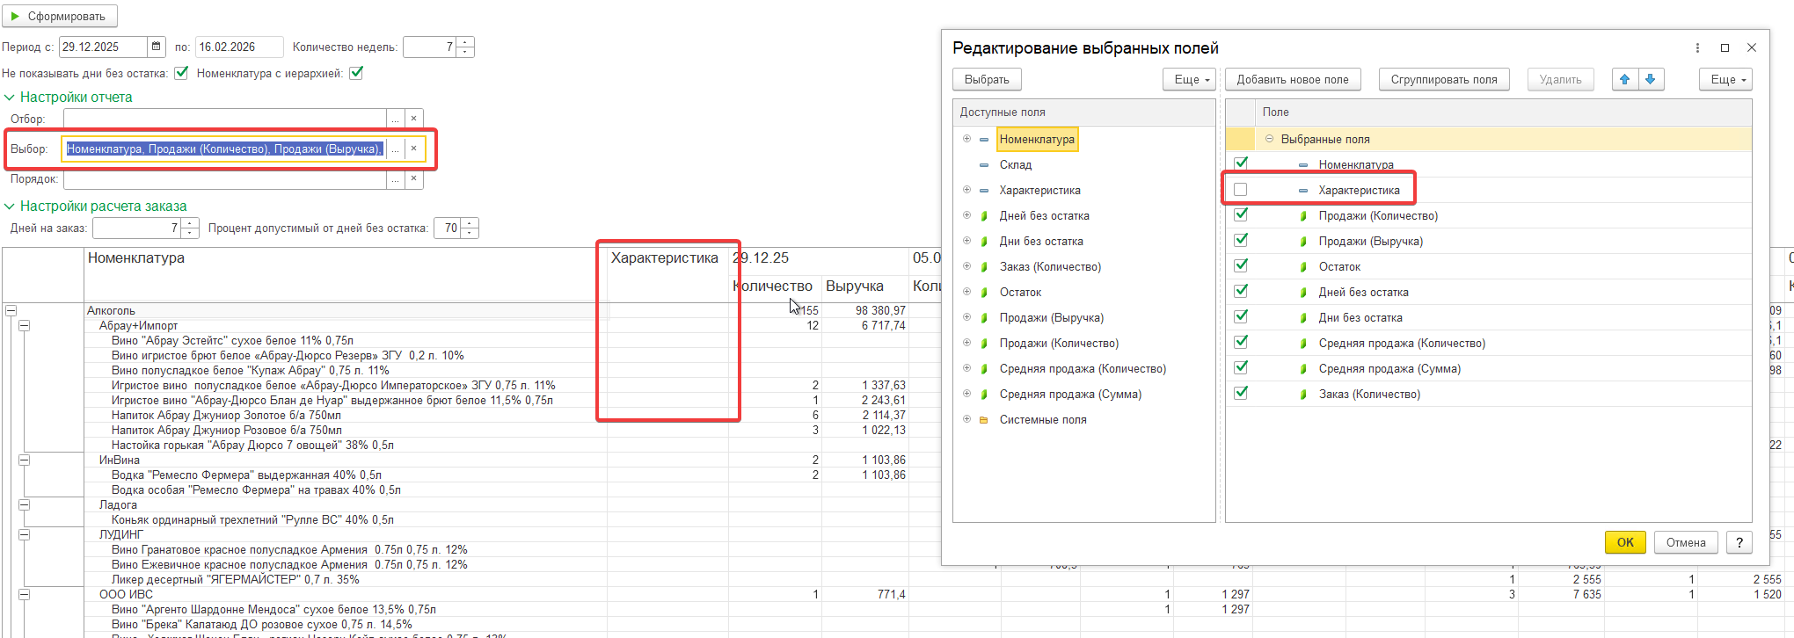Click the end date field 16.02.2026
The height and width of the screenshot is (638, 1794).
click(239, 47)
